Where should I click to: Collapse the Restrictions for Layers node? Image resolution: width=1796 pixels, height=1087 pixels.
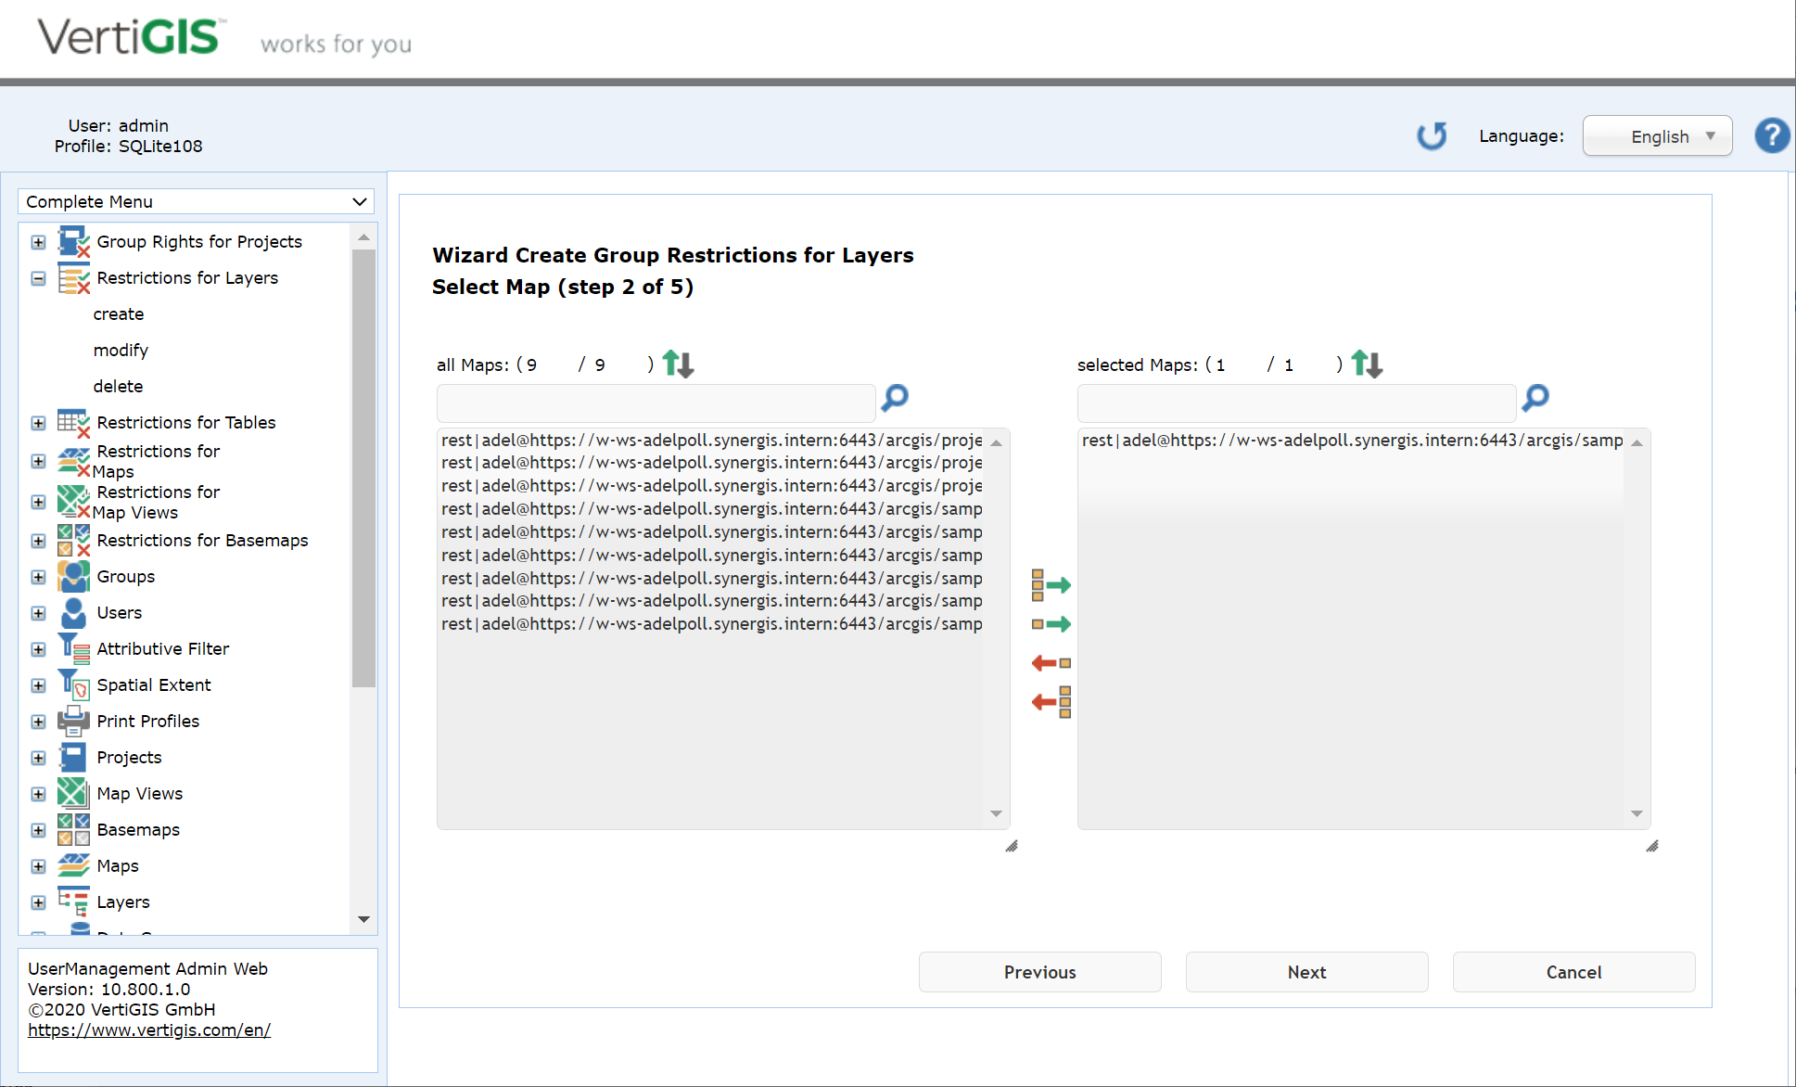click(38, 278)
